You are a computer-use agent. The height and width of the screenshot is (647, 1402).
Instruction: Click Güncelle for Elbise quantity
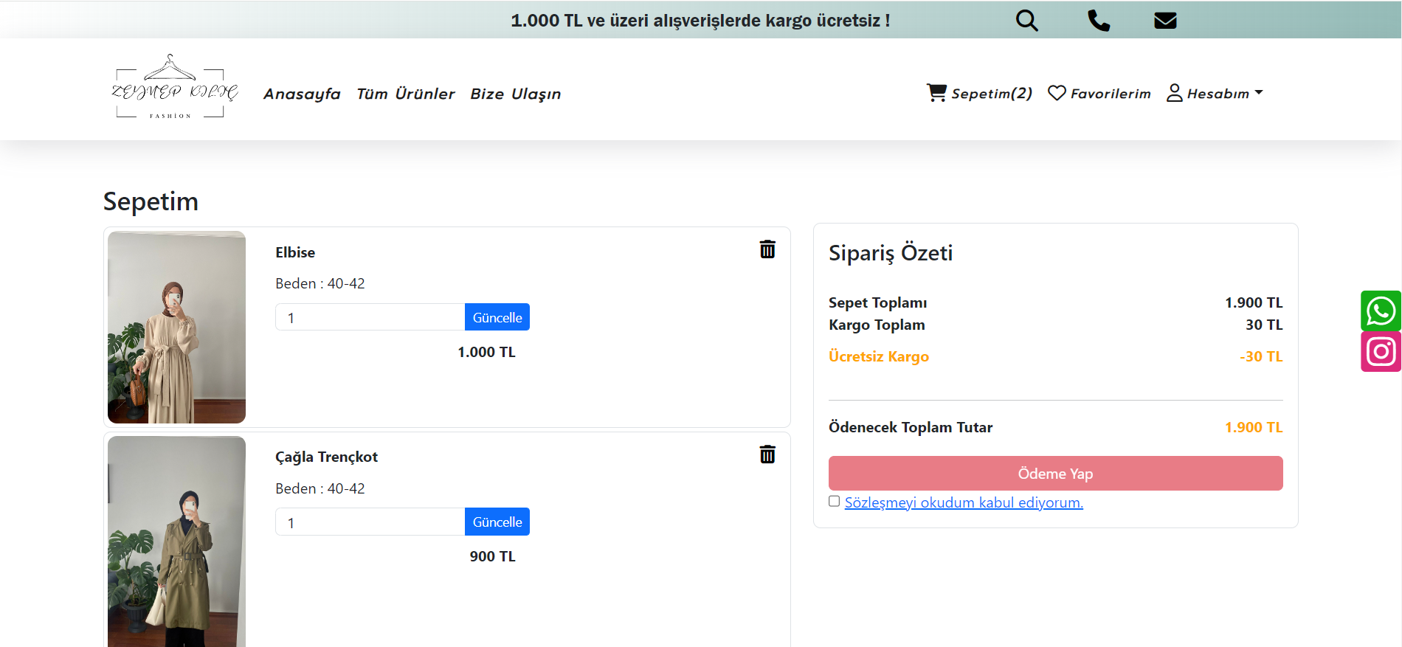[497, 317]
